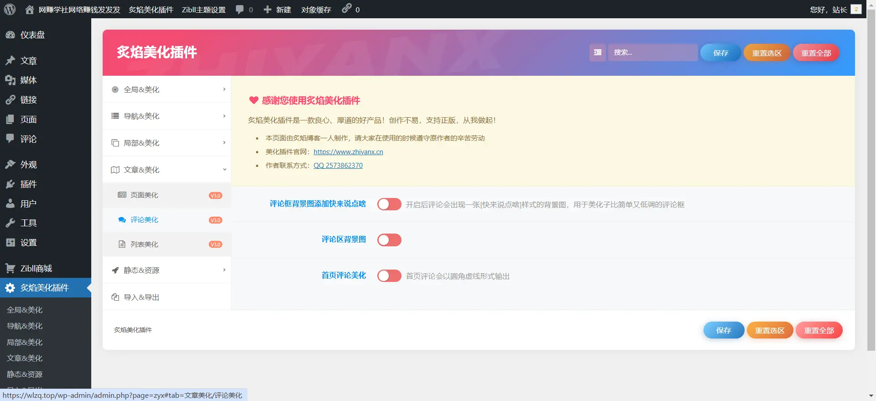Expand the 全局&美化 section arrow
This screenshot has height=401, width=876.
pos(224,89)
